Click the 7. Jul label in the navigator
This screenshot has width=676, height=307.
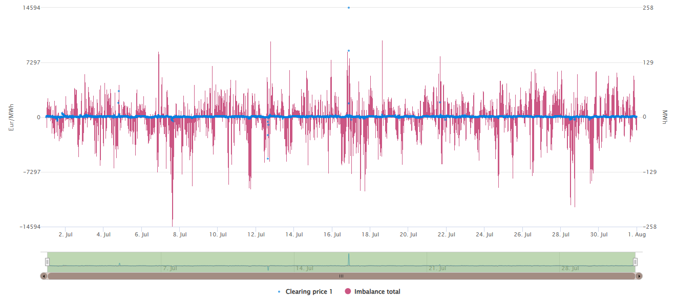(170, 268)
